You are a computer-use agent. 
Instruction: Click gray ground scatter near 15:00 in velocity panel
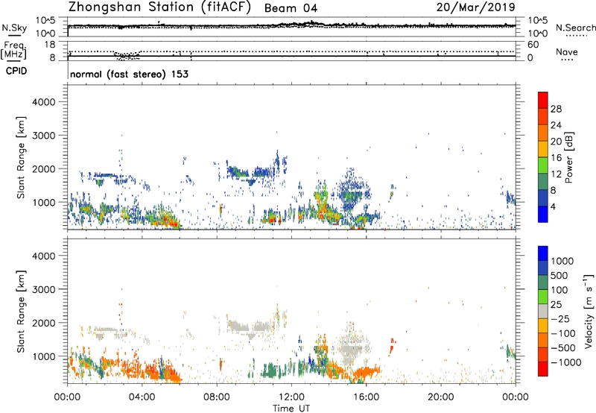[352, 349]
